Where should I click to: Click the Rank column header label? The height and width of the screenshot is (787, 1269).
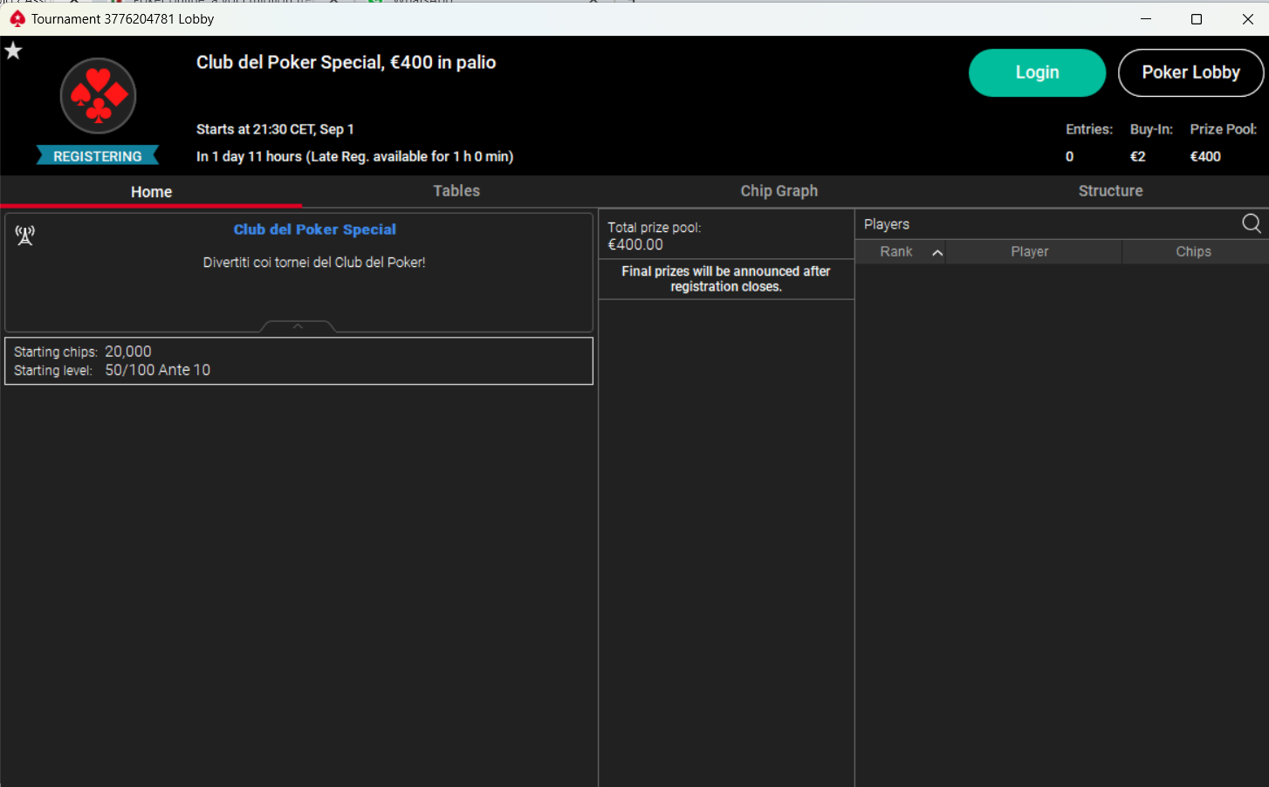(x=896, y=251)
